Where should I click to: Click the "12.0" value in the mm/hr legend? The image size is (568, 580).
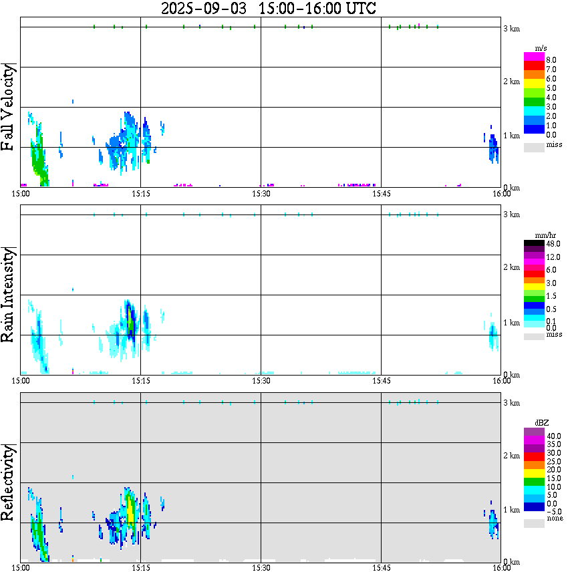553,257
